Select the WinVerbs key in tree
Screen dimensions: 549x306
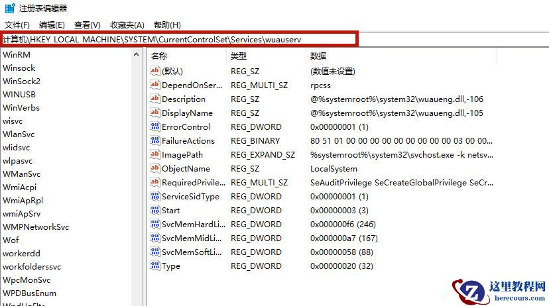tap(21, 108)
